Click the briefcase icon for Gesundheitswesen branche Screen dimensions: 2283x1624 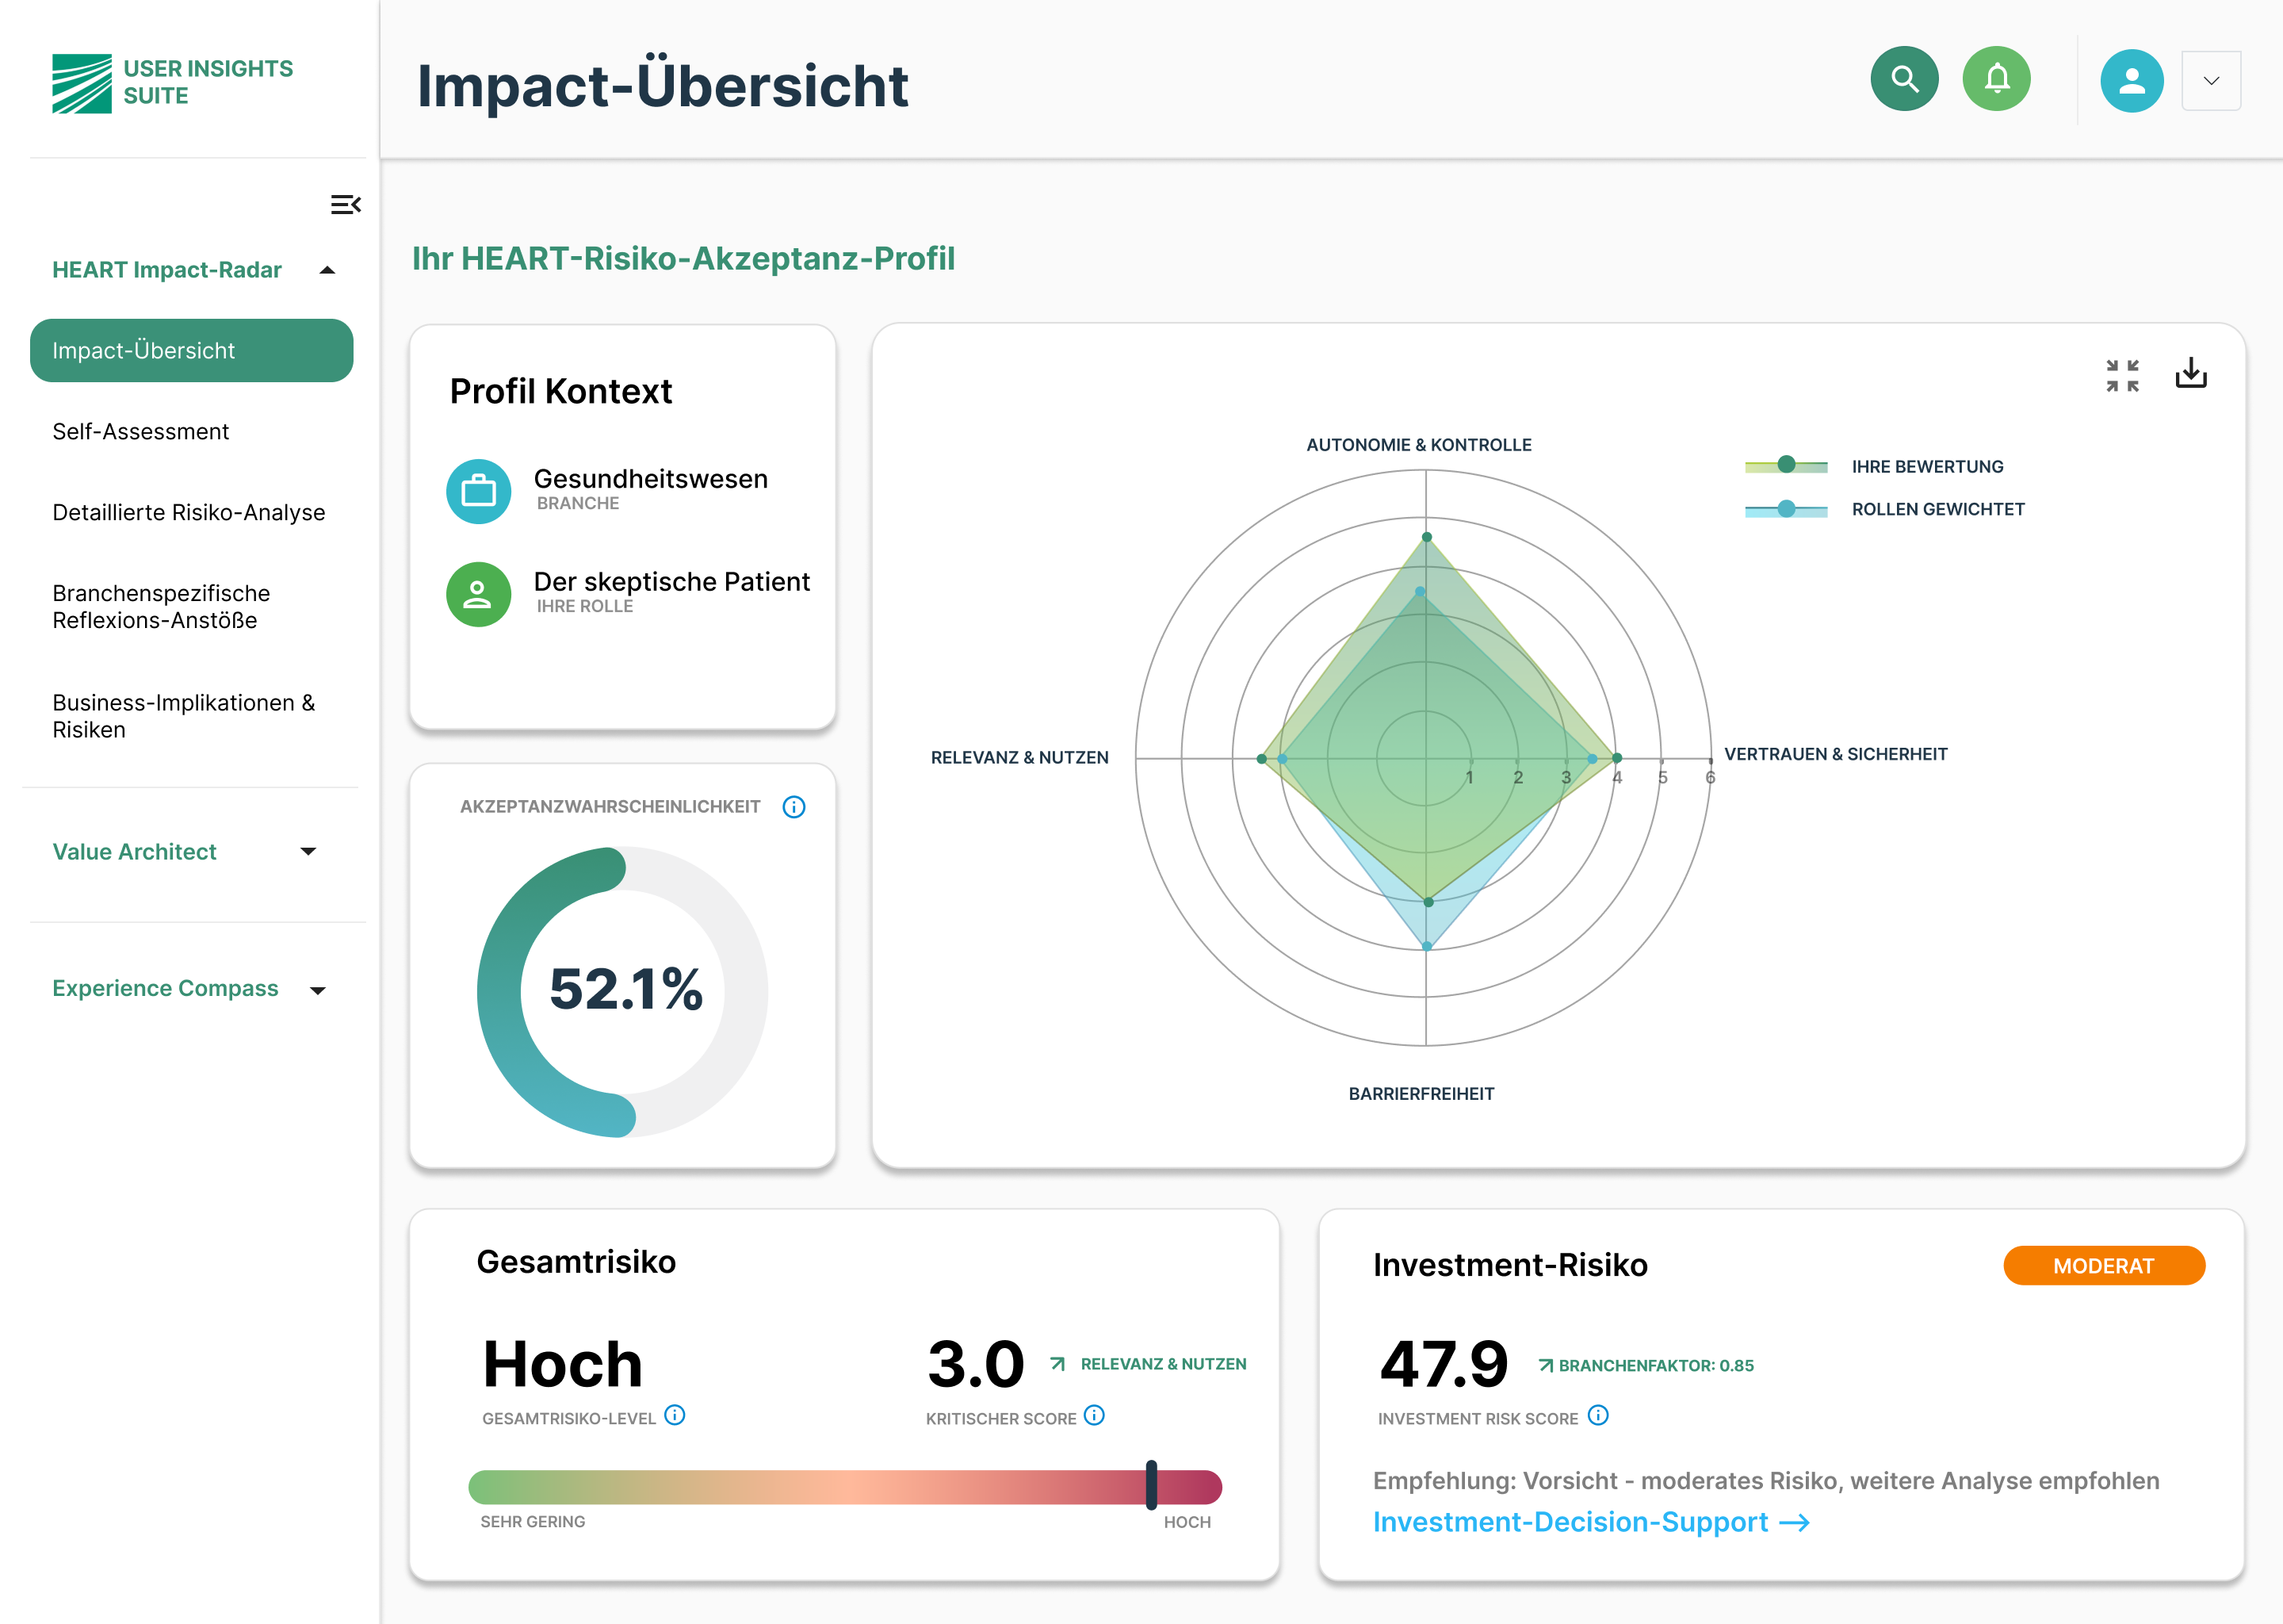click(x=479, y=491)
